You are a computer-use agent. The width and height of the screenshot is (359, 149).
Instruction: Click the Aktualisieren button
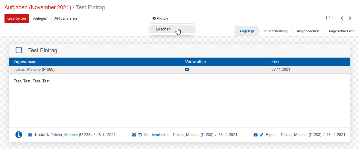tap(66, 19)
